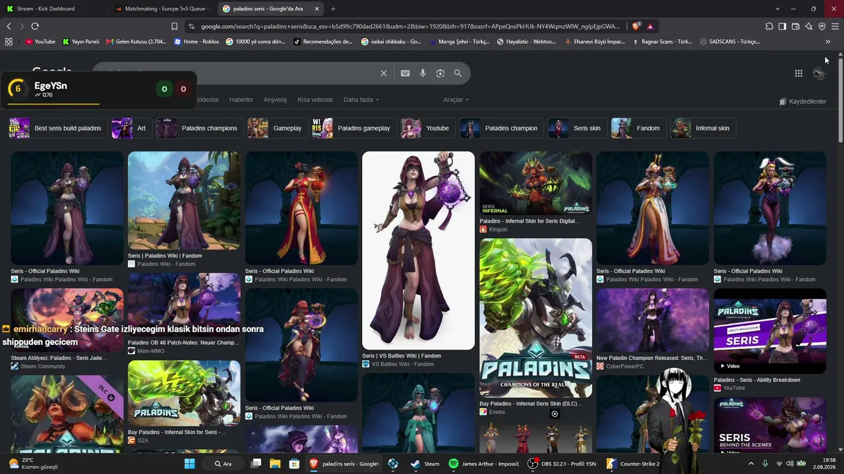Screen dimensions: 844x474
Task: Open the Kaydedilenler saved items link
Action: 802,101
